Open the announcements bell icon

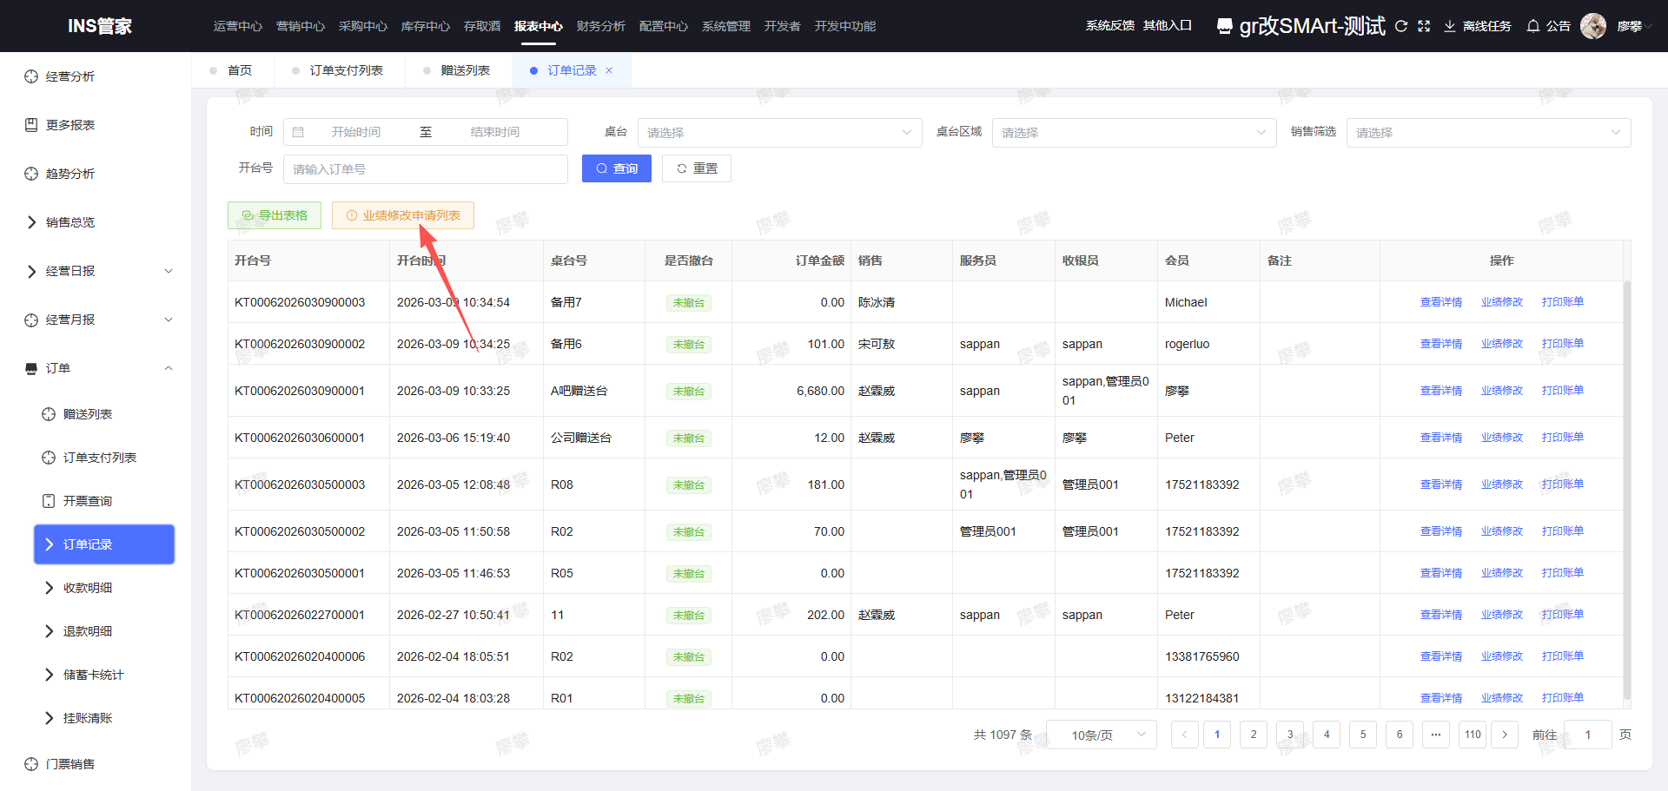[x=1533, y=26]
